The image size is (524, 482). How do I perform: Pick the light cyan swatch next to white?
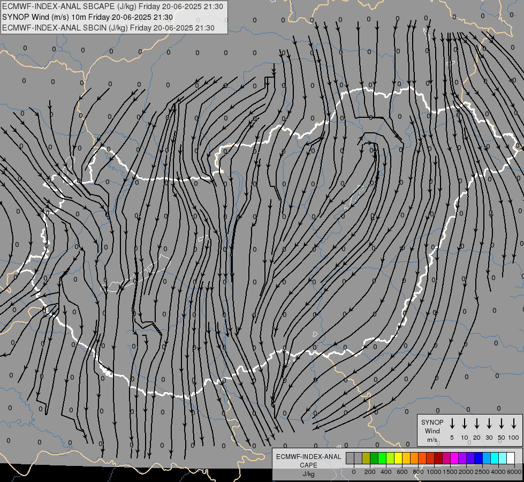[x=502, y=458]
